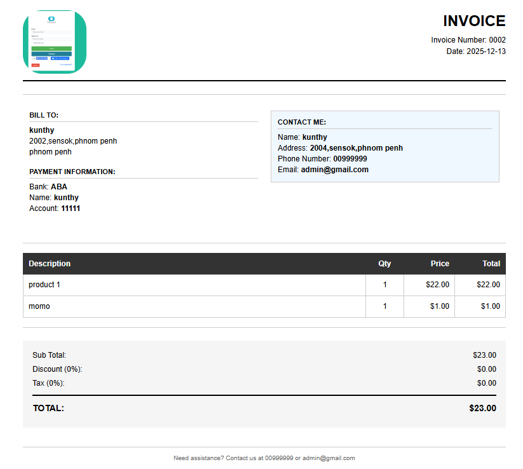Open the CONTACT ME panel
The height and width of the screenshot is (469, 523).
[x=384, y=146]
